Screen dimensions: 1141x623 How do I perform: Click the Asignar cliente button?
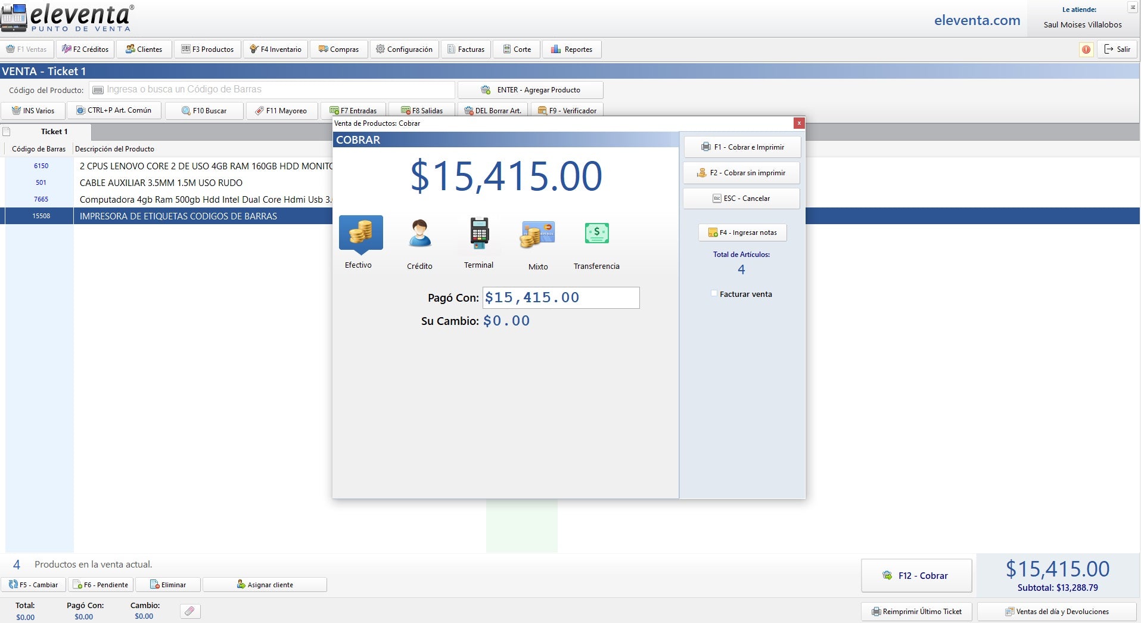(265, 585)
